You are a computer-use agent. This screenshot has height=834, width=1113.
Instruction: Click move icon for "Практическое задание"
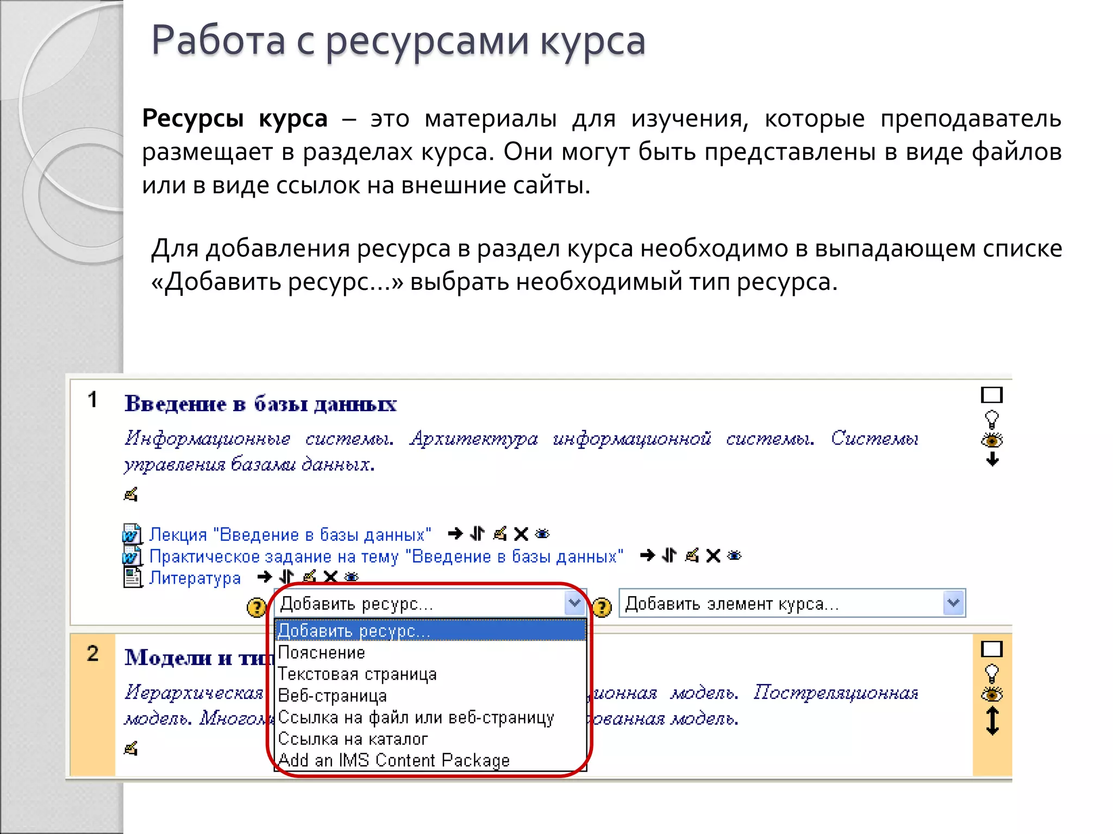(x=670, y=555)
